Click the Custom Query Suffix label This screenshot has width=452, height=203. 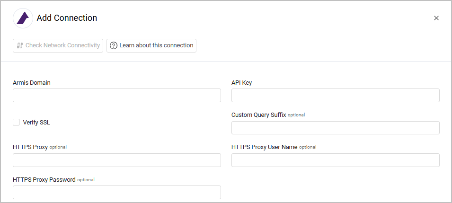258,115
